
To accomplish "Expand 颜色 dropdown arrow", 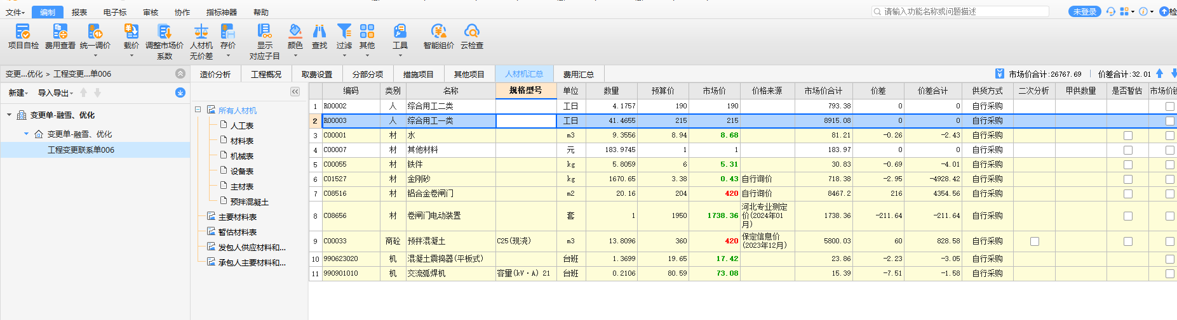I will point(295,56).
